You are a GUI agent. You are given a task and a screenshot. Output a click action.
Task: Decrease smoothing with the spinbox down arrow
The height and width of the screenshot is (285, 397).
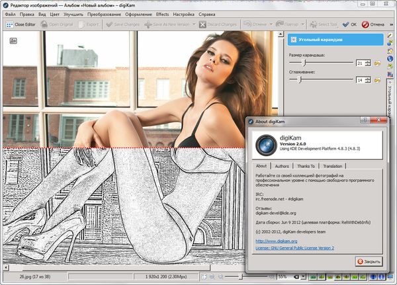coord(368,82)
